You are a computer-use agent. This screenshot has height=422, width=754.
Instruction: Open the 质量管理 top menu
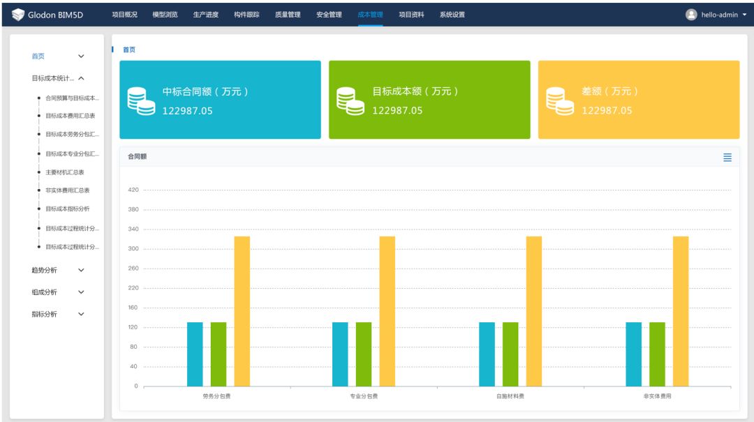click(x=288, y=15)
